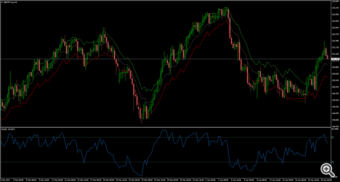The width and height of the screenshot is (340, 182).
Task: Click the 152.270 price axis label
Action: point(335,34)
